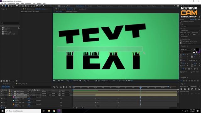201x113 pixels.
Task: Open the Range Work Area dropdown
Action: 190,26
